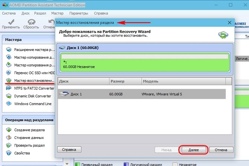The height and width of the screenshot is (166, 249).
Task: Click the drive icon in the Диск 1 row
Action: pos(64,94)
